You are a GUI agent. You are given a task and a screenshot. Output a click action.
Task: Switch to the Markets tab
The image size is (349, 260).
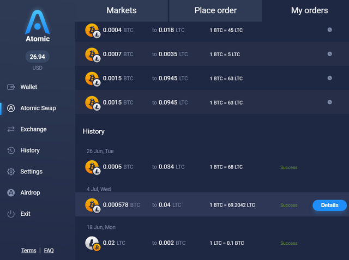[122, 10]
